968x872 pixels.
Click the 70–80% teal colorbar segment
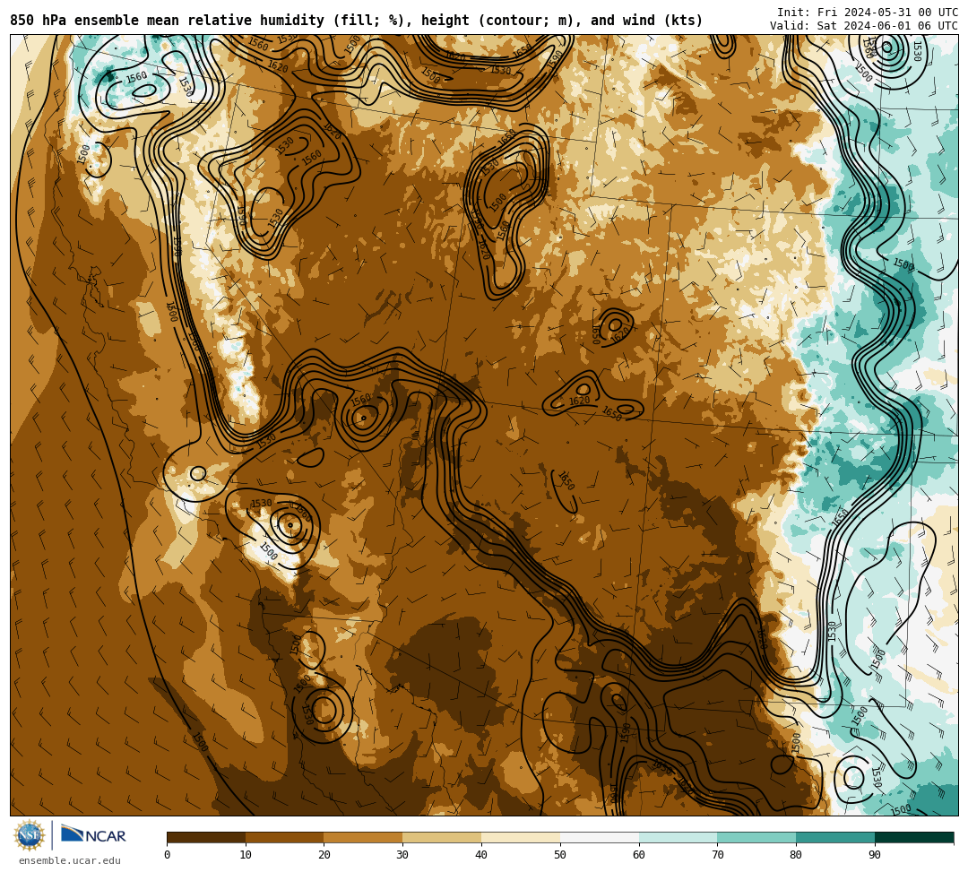(756, 837)
